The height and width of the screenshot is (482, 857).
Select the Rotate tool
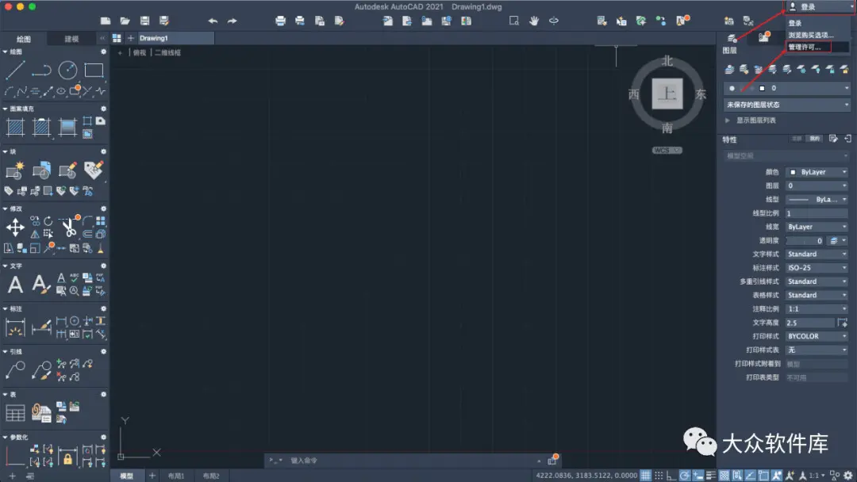click(x=48, y=221)
